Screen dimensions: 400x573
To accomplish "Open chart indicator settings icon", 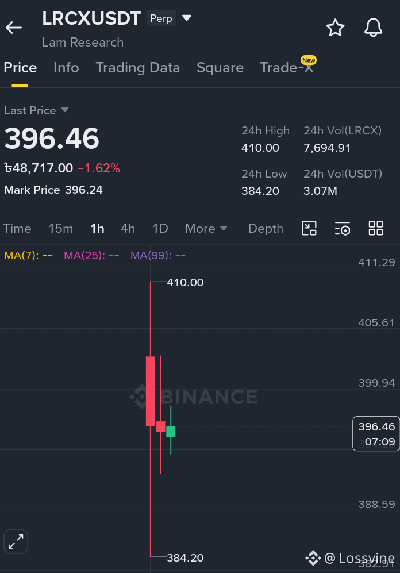I will coord(343,228).
